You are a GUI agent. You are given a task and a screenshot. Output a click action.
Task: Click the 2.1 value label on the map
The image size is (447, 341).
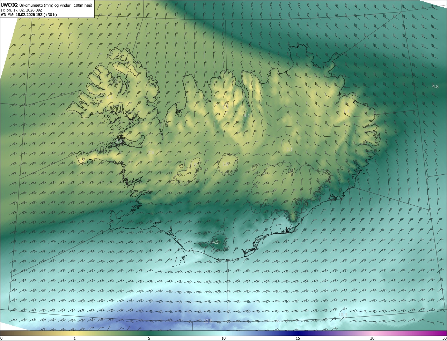pos(290,150)
